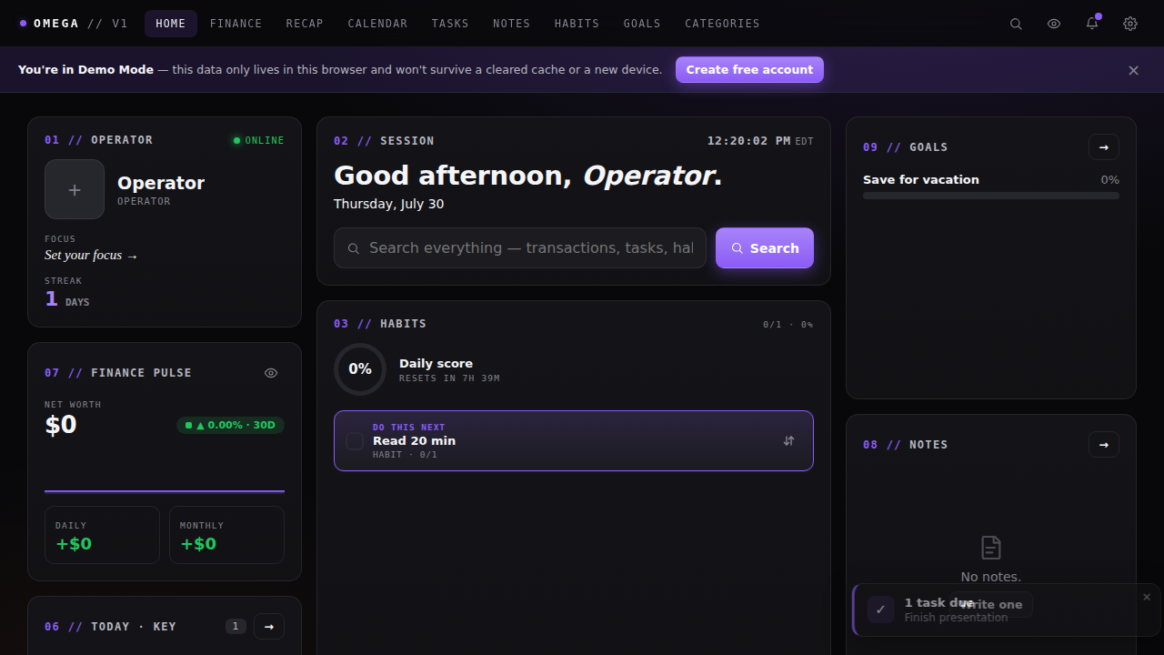Navigate to the Tasks tab

click(450, 24)
